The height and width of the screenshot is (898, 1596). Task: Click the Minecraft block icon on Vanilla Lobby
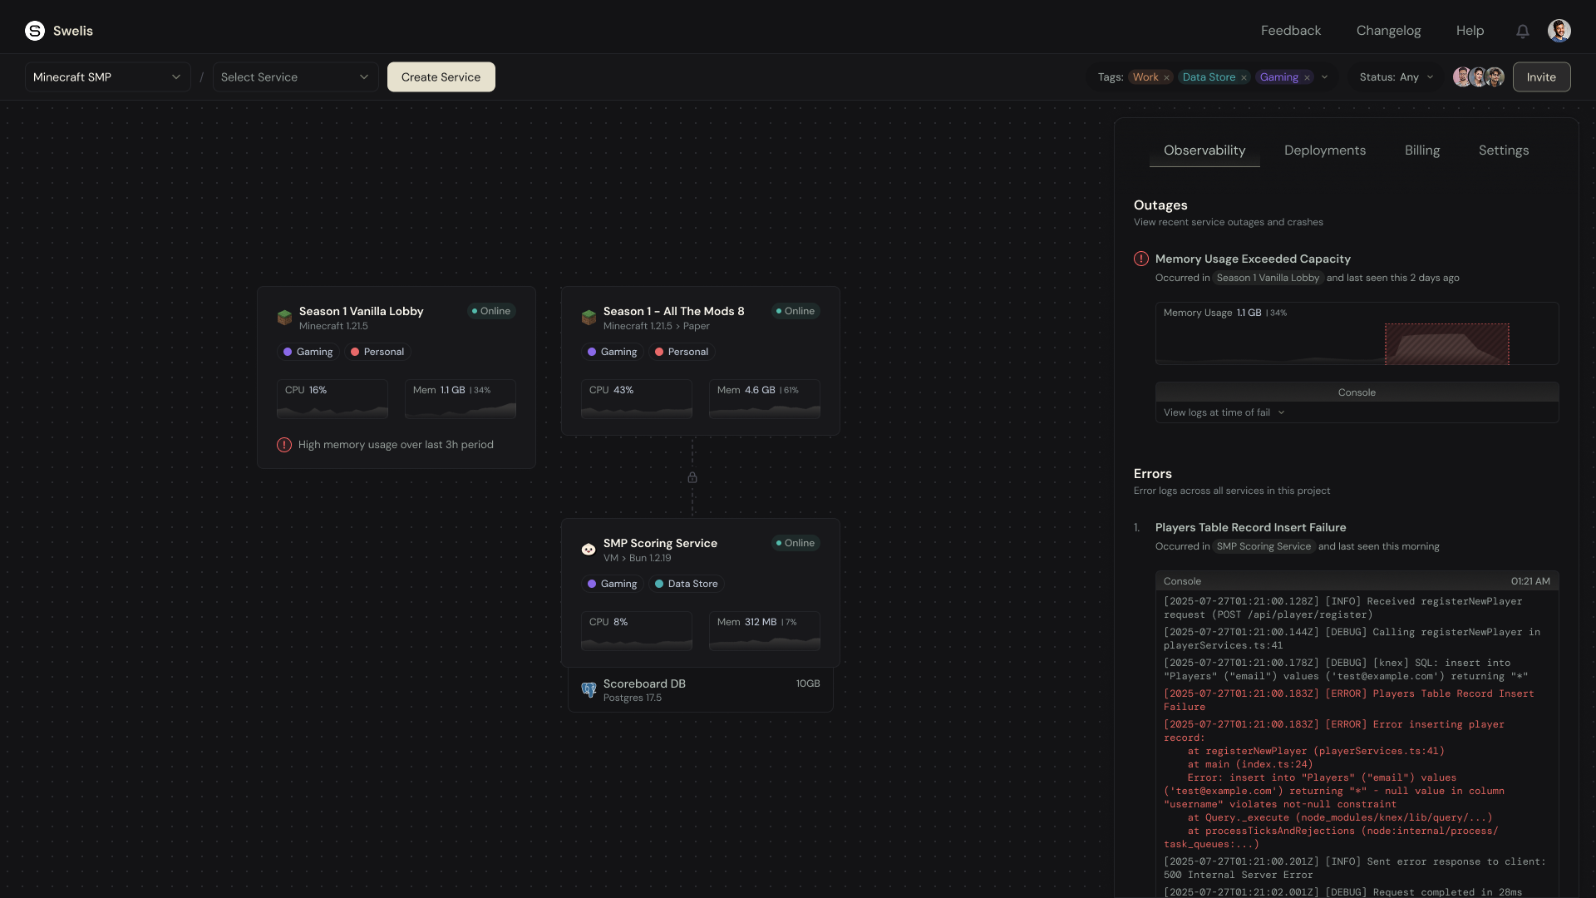pyautogui.click(x=284, y=317)
